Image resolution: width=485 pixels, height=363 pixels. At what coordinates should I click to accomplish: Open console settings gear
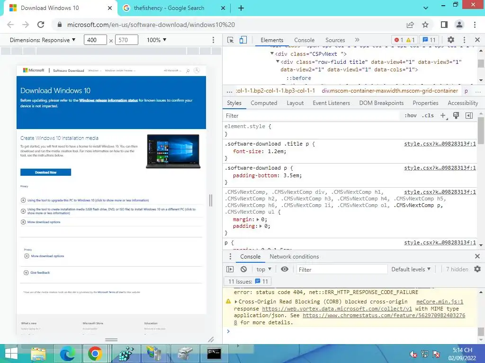click(477, 269)
